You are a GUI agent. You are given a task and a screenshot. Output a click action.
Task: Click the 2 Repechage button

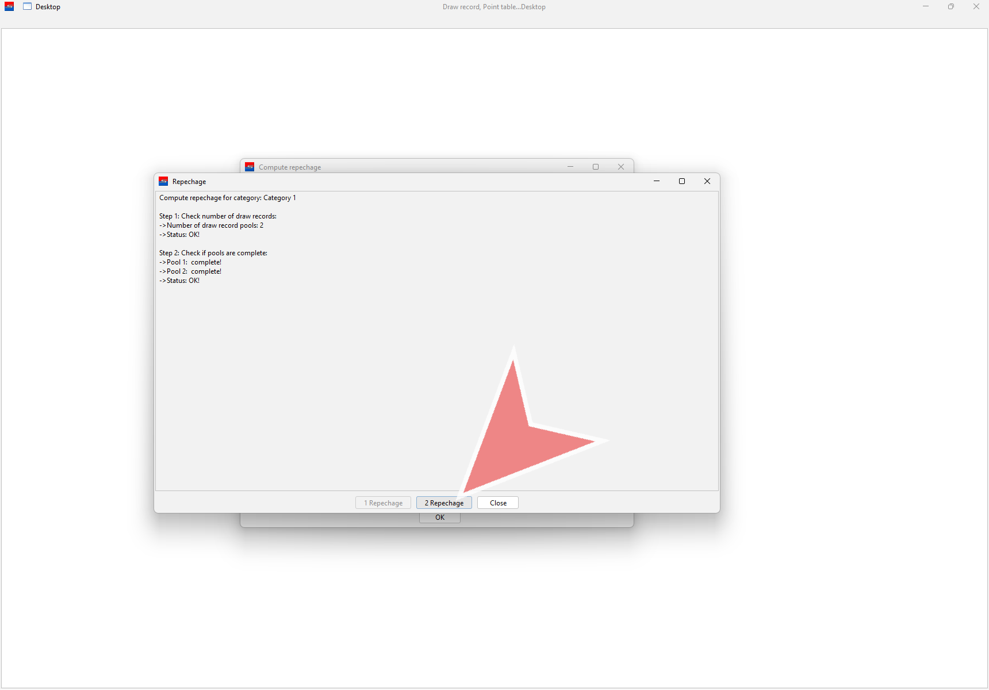(x=444, y=503)
